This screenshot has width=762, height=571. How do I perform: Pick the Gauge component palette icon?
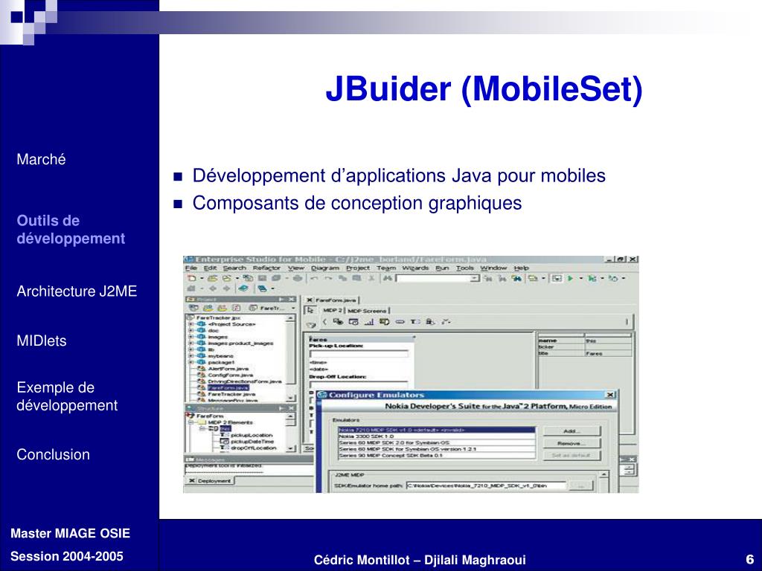pos(369,321)
